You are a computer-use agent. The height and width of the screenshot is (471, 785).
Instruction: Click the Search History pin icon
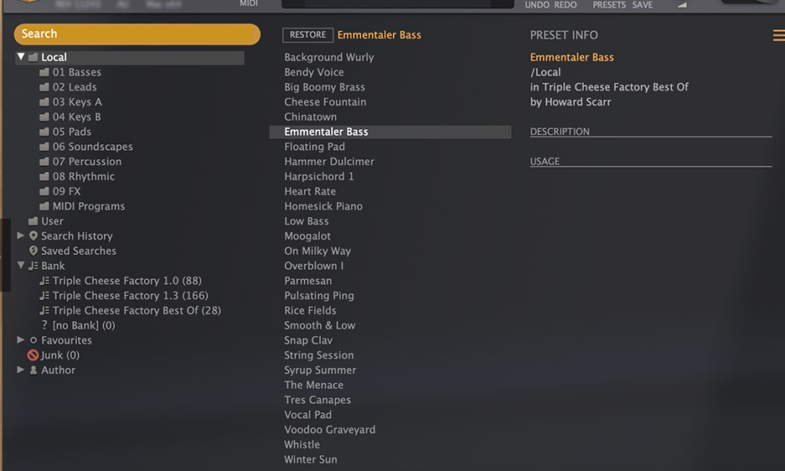(x=34, y=236)
